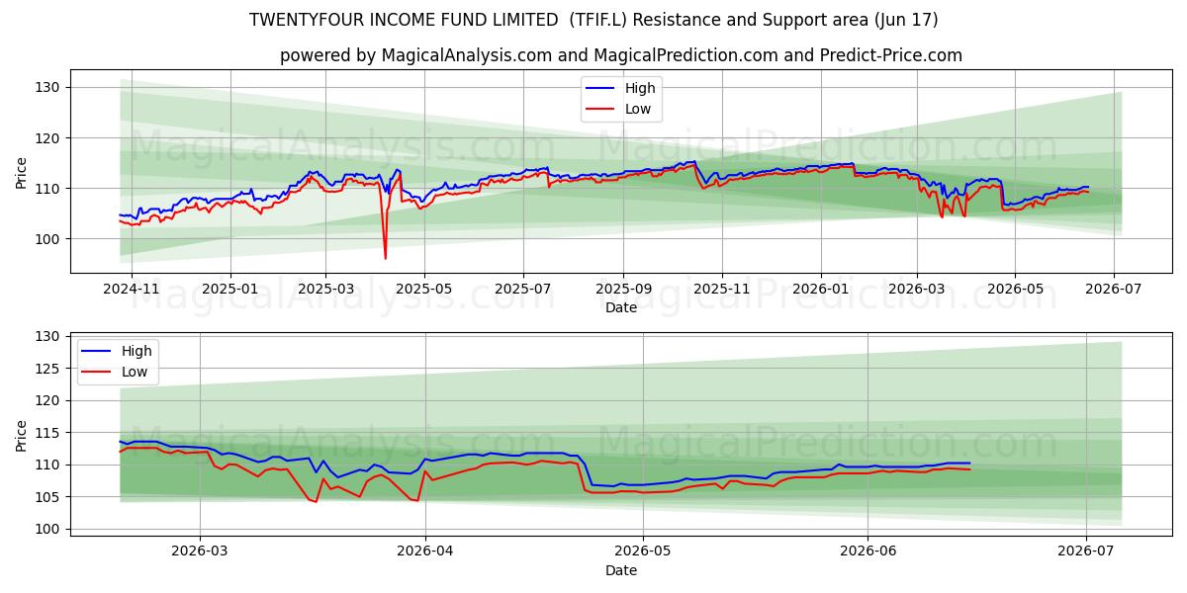Click 'Low' in the top chart legend
This screenshot has width=1187, height=593.
pos(638,109)
